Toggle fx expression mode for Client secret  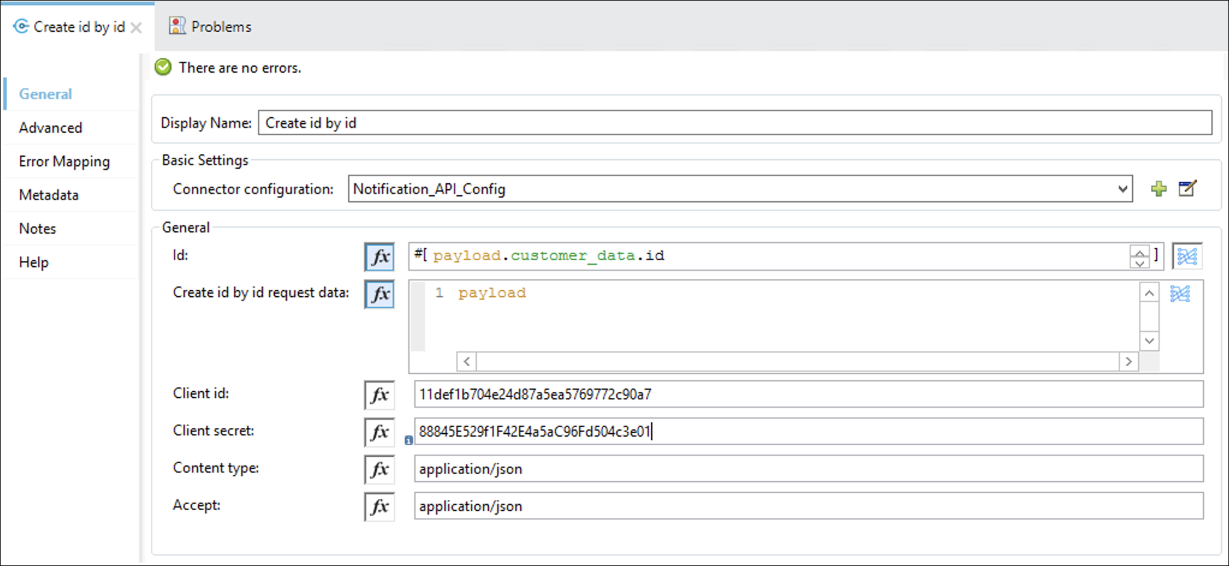(379, 432)
